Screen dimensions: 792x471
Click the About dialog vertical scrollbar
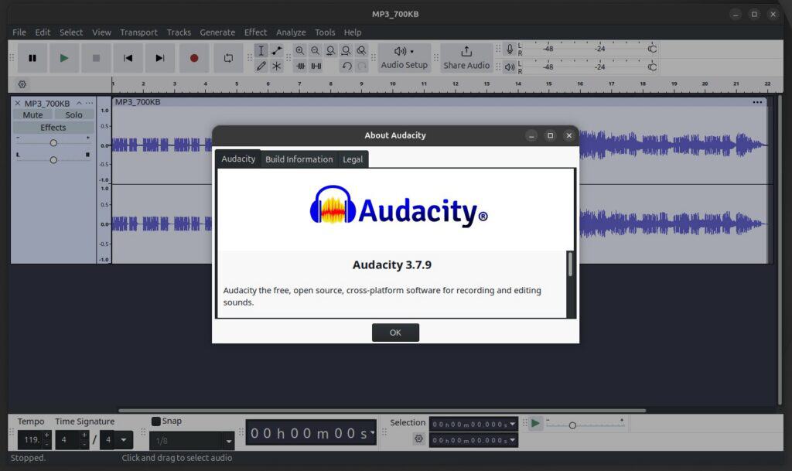[x=570, y=264]
